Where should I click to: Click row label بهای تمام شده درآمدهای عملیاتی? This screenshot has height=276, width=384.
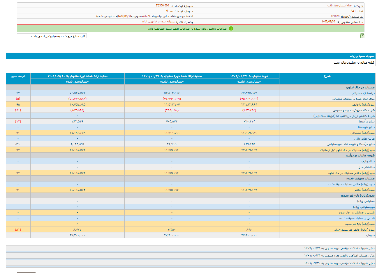(353, 99)
